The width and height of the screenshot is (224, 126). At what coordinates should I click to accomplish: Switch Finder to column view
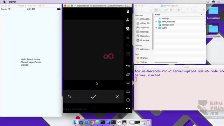pyautogui.click(x=161, y=10)
